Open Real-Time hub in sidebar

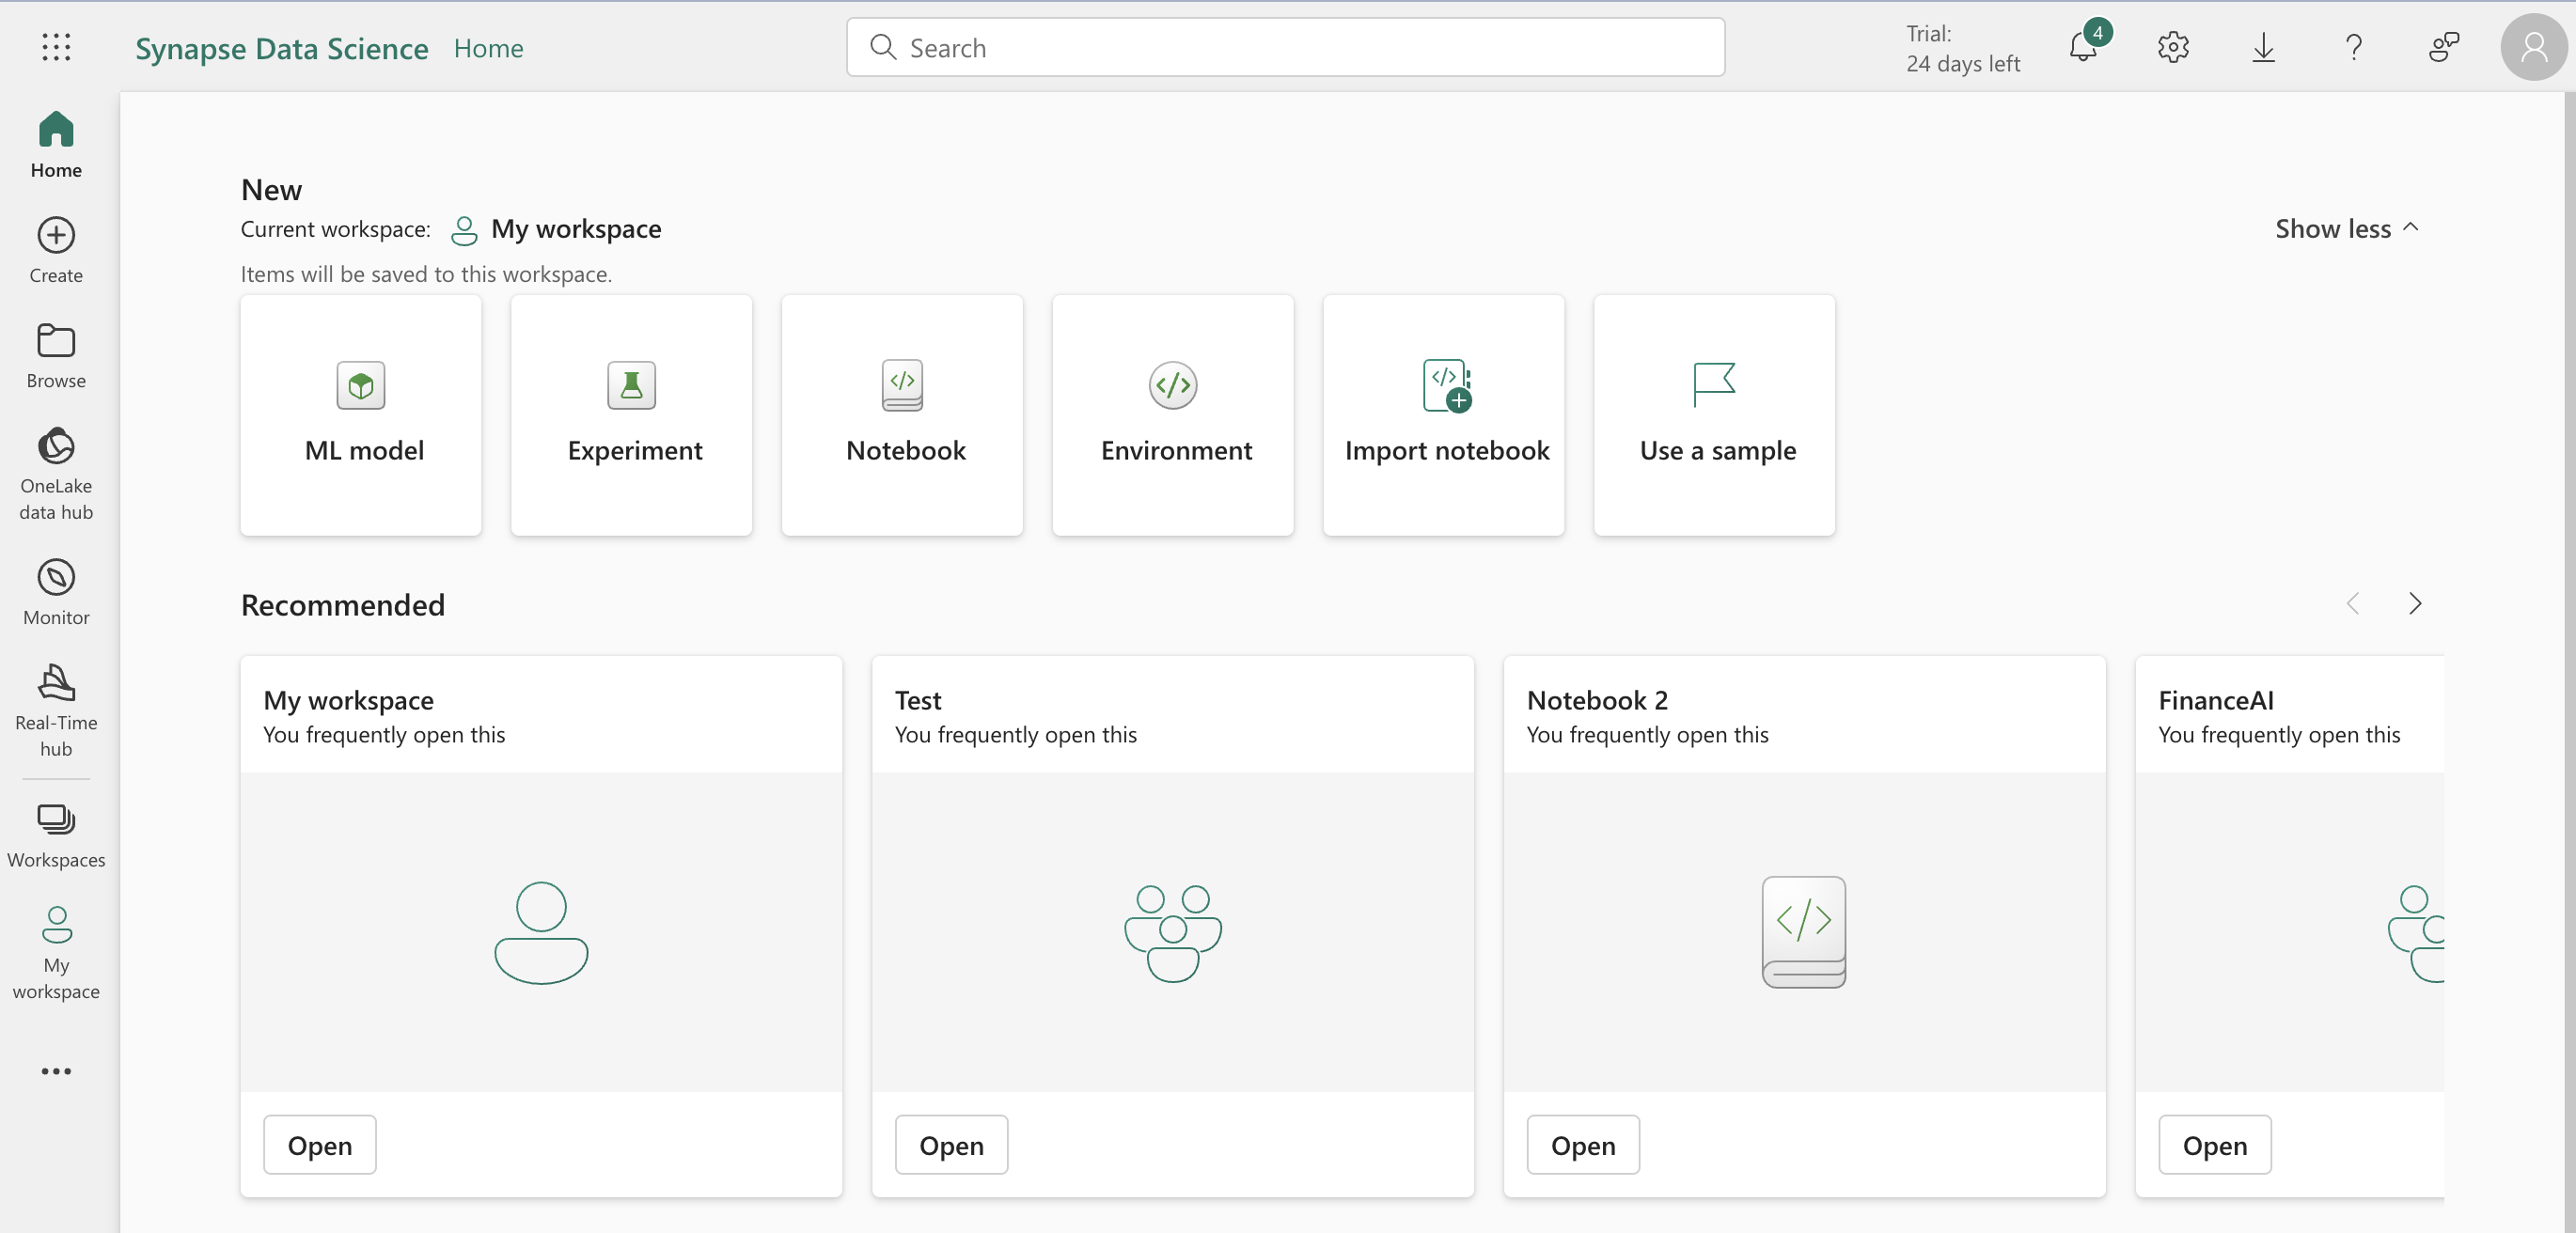[56, 711]
